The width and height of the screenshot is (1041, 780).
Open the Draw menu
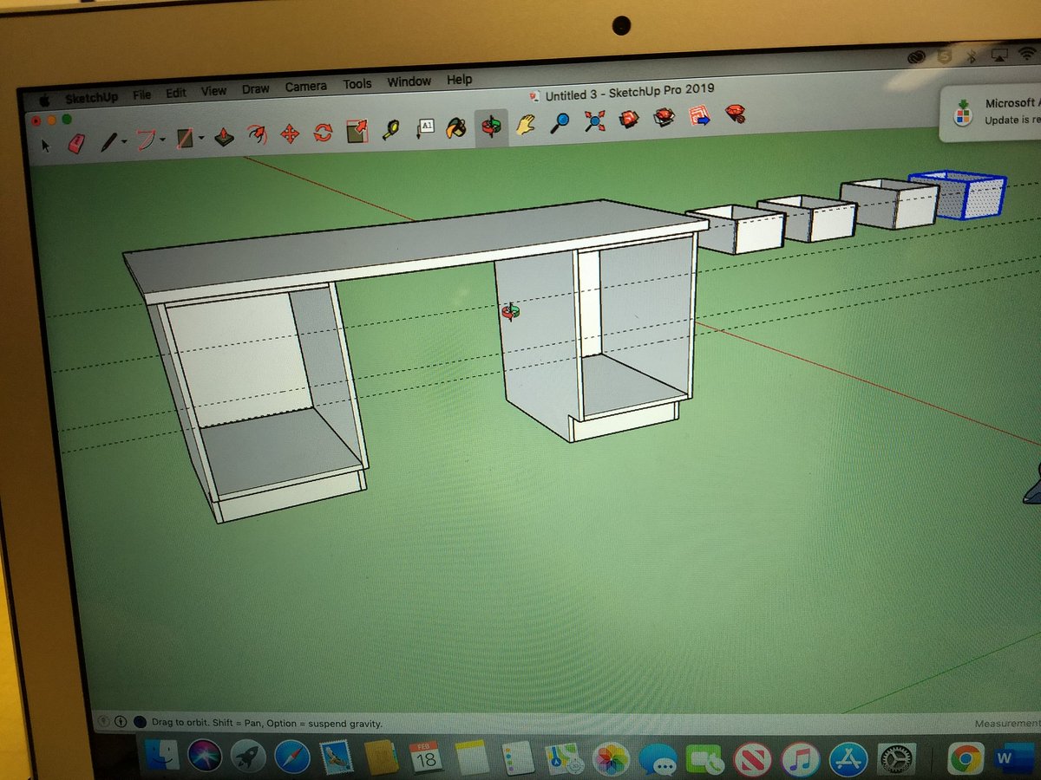point(255,89)
